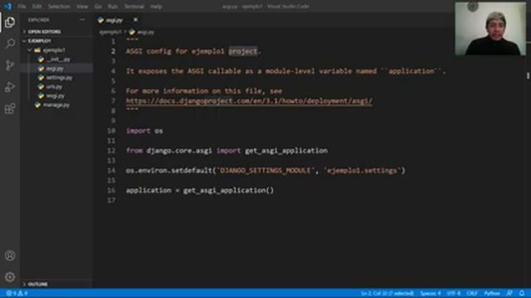The height and width of the screenshot is (298, 531).
Task: Open the View menu
Action: coord(82,7)
